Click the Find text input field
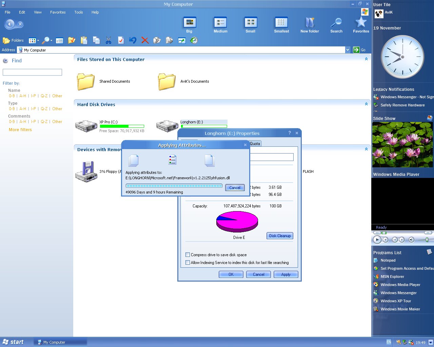Viewport: 434px width, 347px height. [32, 72]
